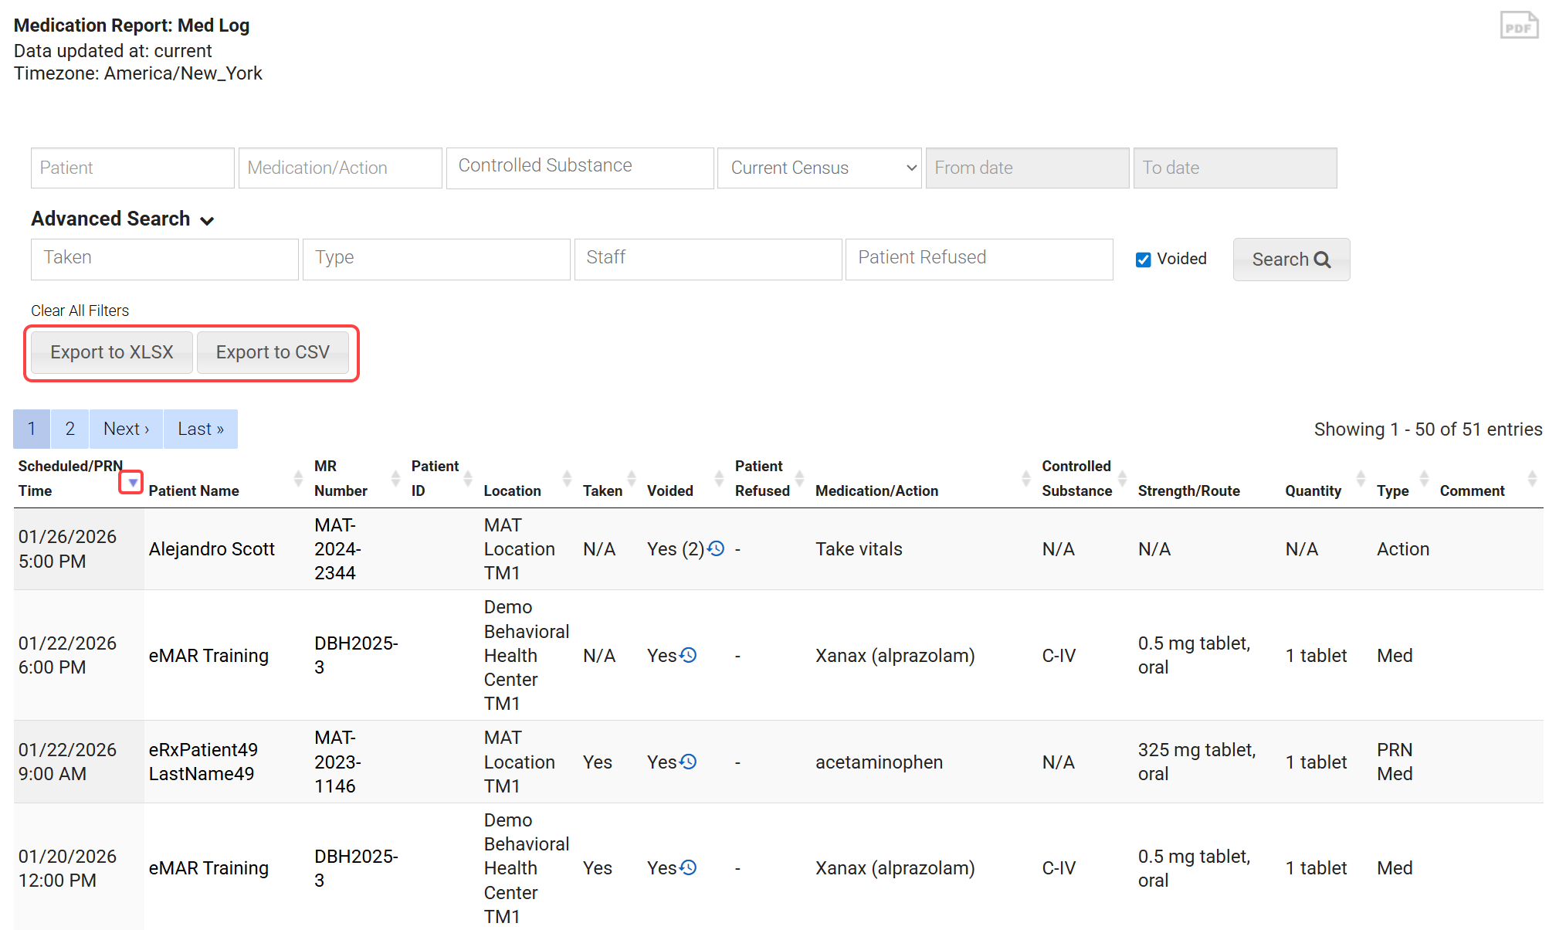Open void history for 01/22/2026 6:00 PM row
The width and height of the screenshot is (1549, 930).
tap(689, 656)
